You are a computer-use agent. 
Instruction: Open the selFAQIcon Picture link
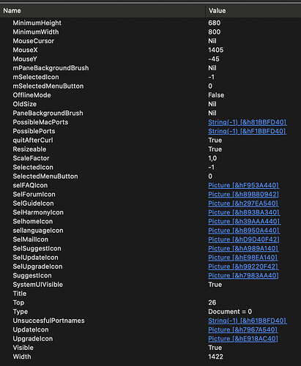(x=243, y=185)
